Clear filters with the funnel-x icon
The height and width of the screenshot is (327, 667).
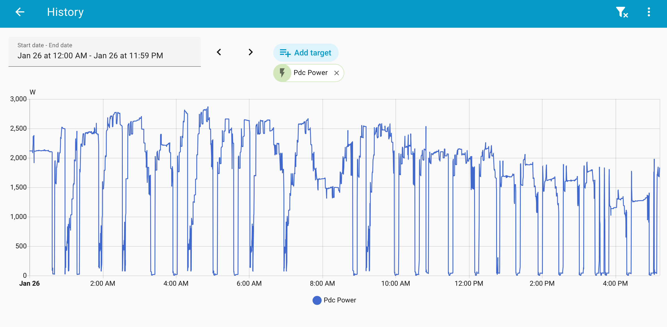coord(622,12)
